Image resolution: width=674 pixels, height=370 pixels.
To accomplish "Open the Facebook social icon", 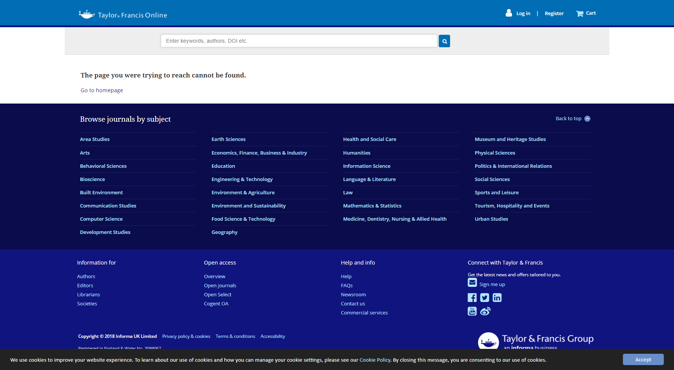I will click(472, 298).
